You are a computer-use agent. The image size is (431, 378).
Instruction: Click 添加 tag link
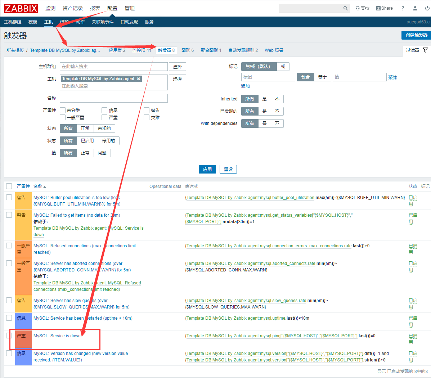246,87
